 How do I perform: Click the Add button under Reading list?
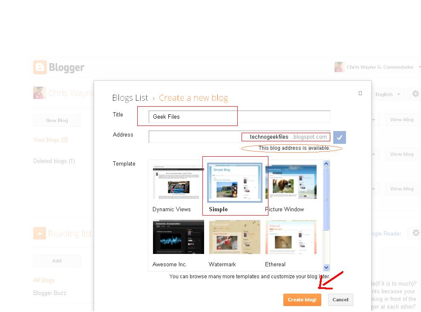click(x=57, y=261)
